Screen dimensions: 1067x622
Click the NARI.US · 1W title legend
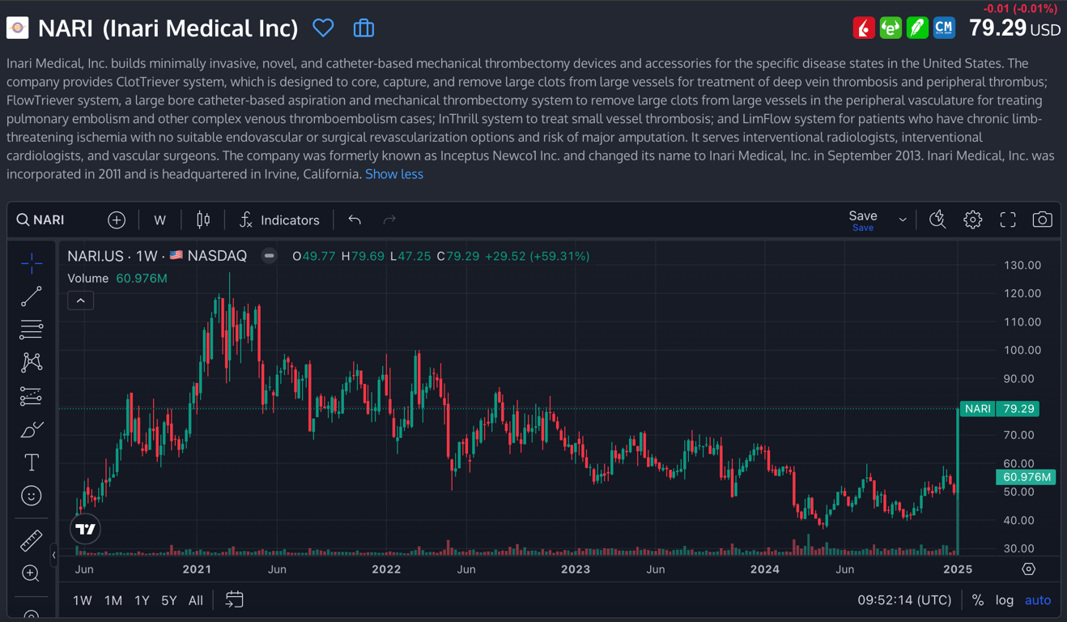tap(157, 256)
